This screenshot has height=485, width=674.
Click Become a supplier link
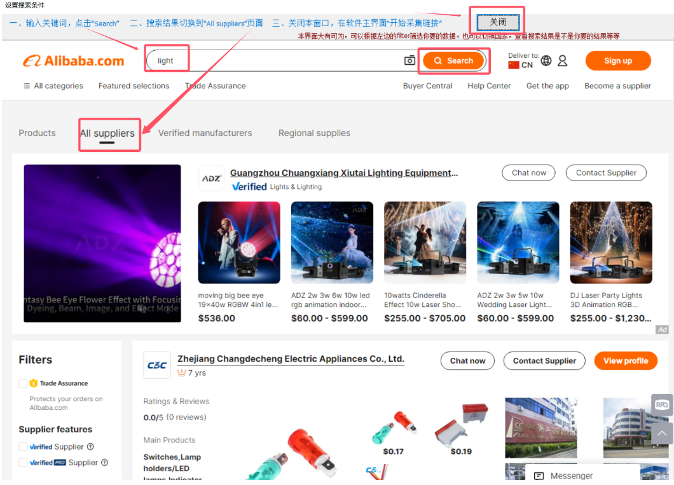(617, 86)
